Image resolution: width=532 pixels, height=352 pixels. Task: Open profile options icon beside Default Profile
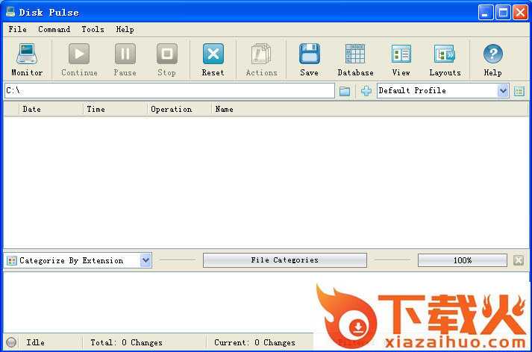tap(519, 91)
